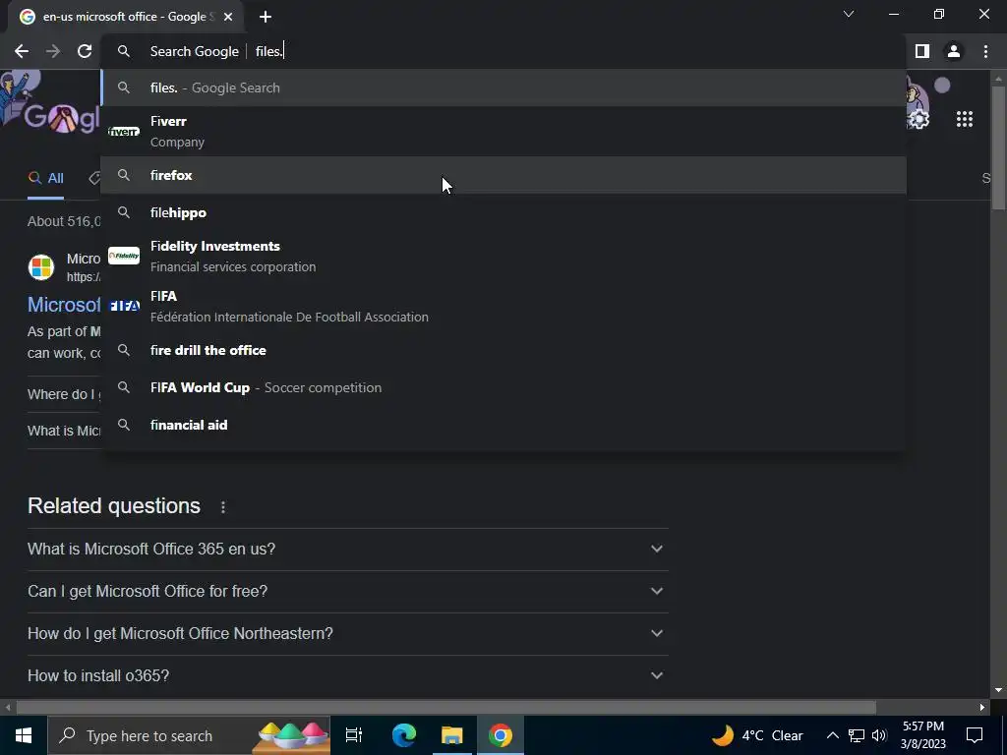Switch to the All search results tab
This screenshot has height=755, width=1007.
tap(45, 179)
